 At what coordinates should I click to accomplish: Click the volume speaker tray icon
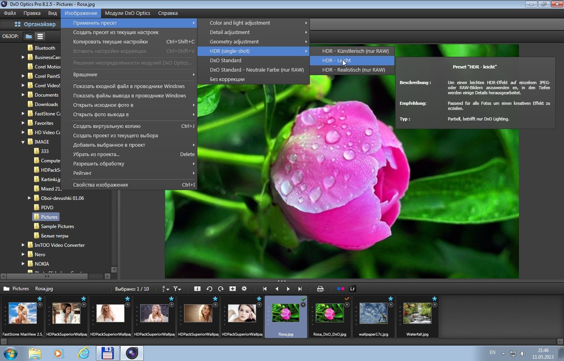pos(522,353)
